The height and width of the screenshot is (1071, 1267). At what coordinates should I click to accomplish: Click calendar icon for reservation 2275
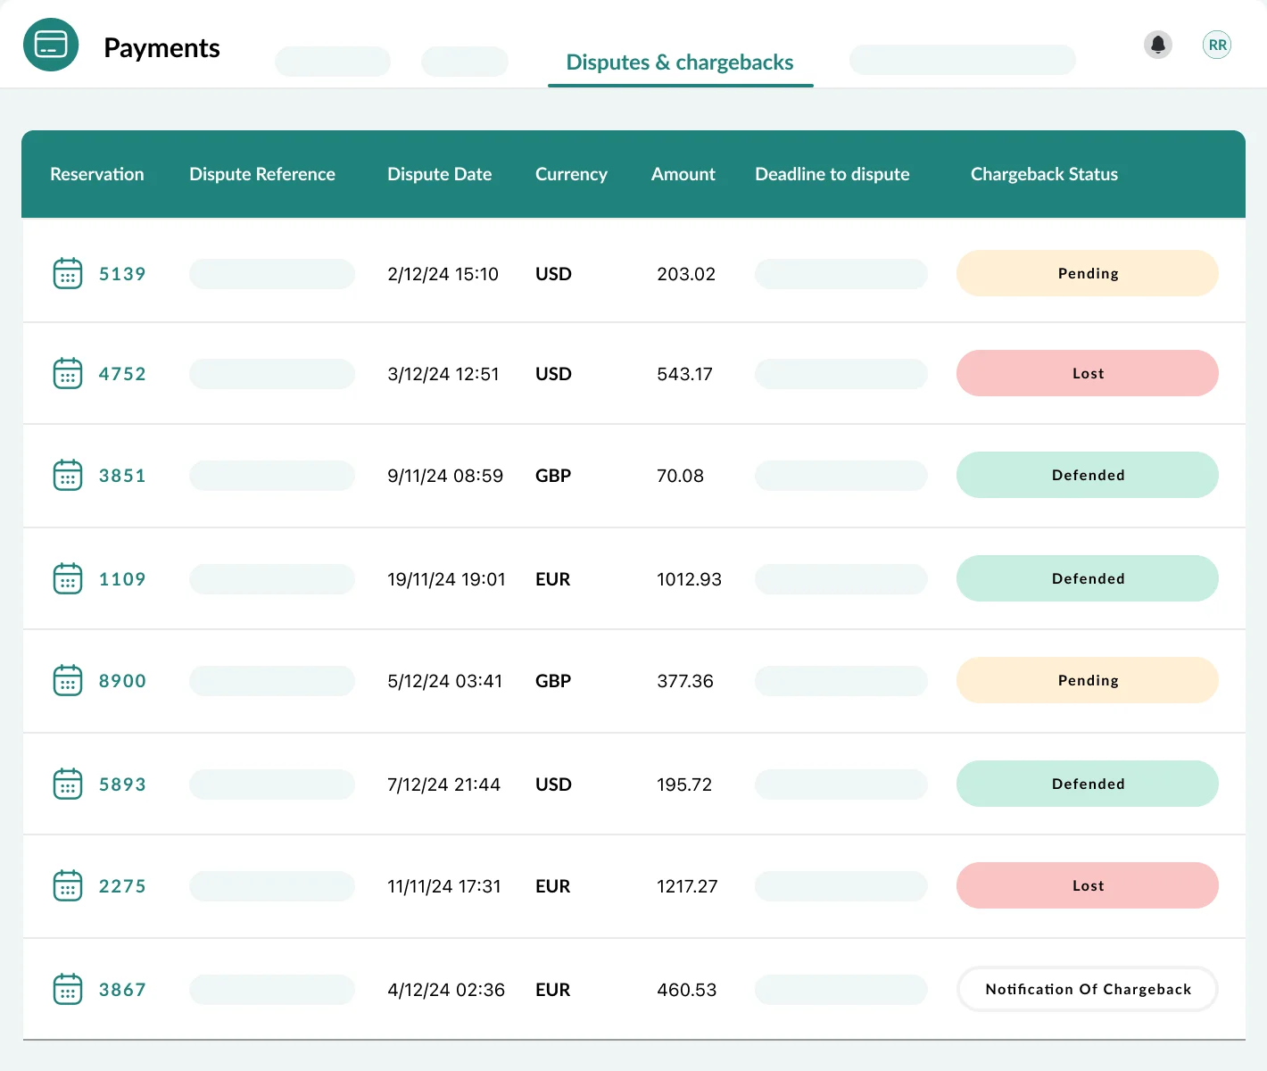point(68,886)
